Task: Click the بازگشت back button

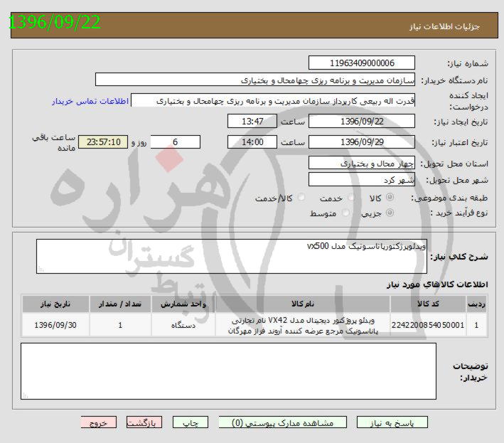Action: tap(144, 422)
